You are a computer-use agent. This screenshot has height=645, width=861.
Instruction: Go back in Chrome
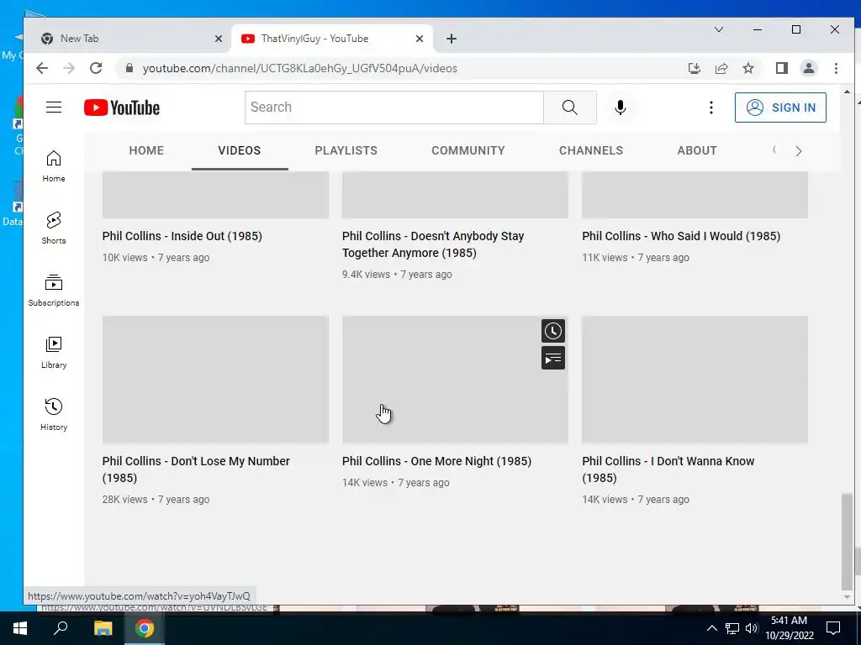pyautogui.click(x=42, y=68)
